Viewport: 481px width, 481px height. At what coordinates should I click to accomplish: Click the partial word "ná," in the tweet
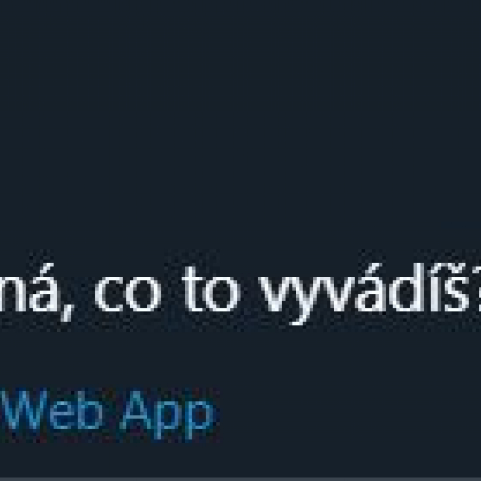(x=36, y=292)
